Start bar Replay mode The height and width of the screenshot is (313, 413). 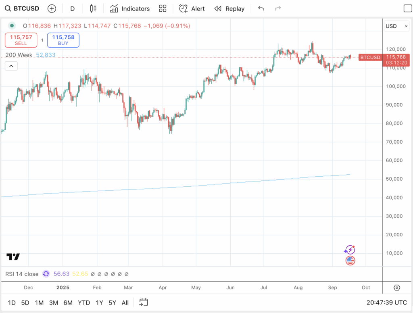coord(229,8)
